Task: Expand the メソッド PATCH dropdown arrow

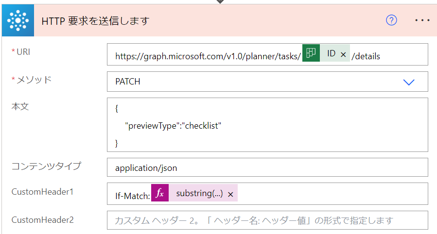Action: pos(409,82)
